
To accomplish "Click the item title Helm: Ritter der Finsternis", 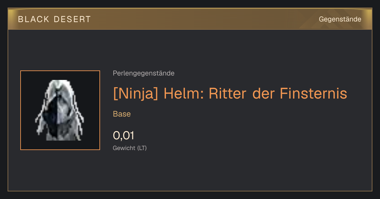I will click(x=255, y=93).
